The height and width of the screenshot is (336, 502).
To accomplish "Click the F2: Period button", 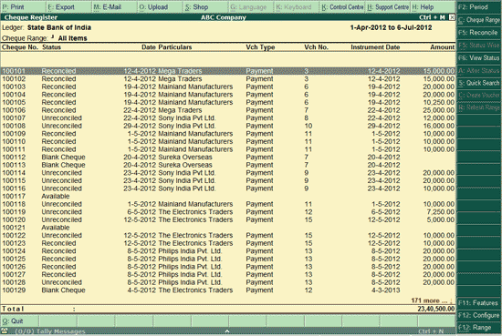I will pos(478,7).
